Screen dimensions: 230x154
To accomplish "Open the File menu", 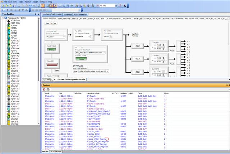I will coord(5,2).
